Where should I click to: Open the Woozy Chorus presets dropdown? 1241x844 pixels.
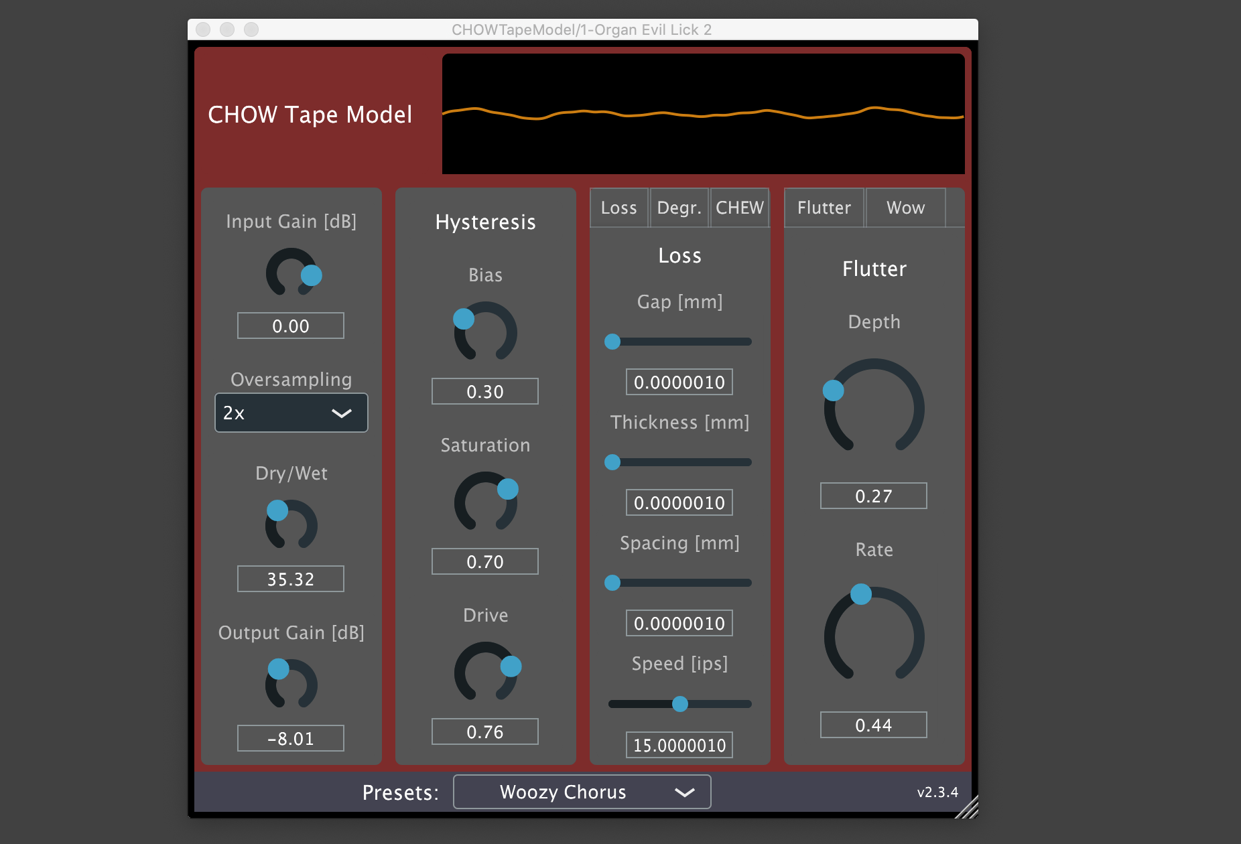582,792
